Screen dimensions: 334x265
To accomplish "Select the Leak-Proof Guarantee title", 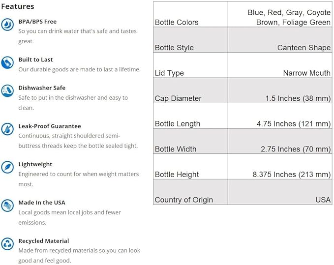I will click(50, 126).
